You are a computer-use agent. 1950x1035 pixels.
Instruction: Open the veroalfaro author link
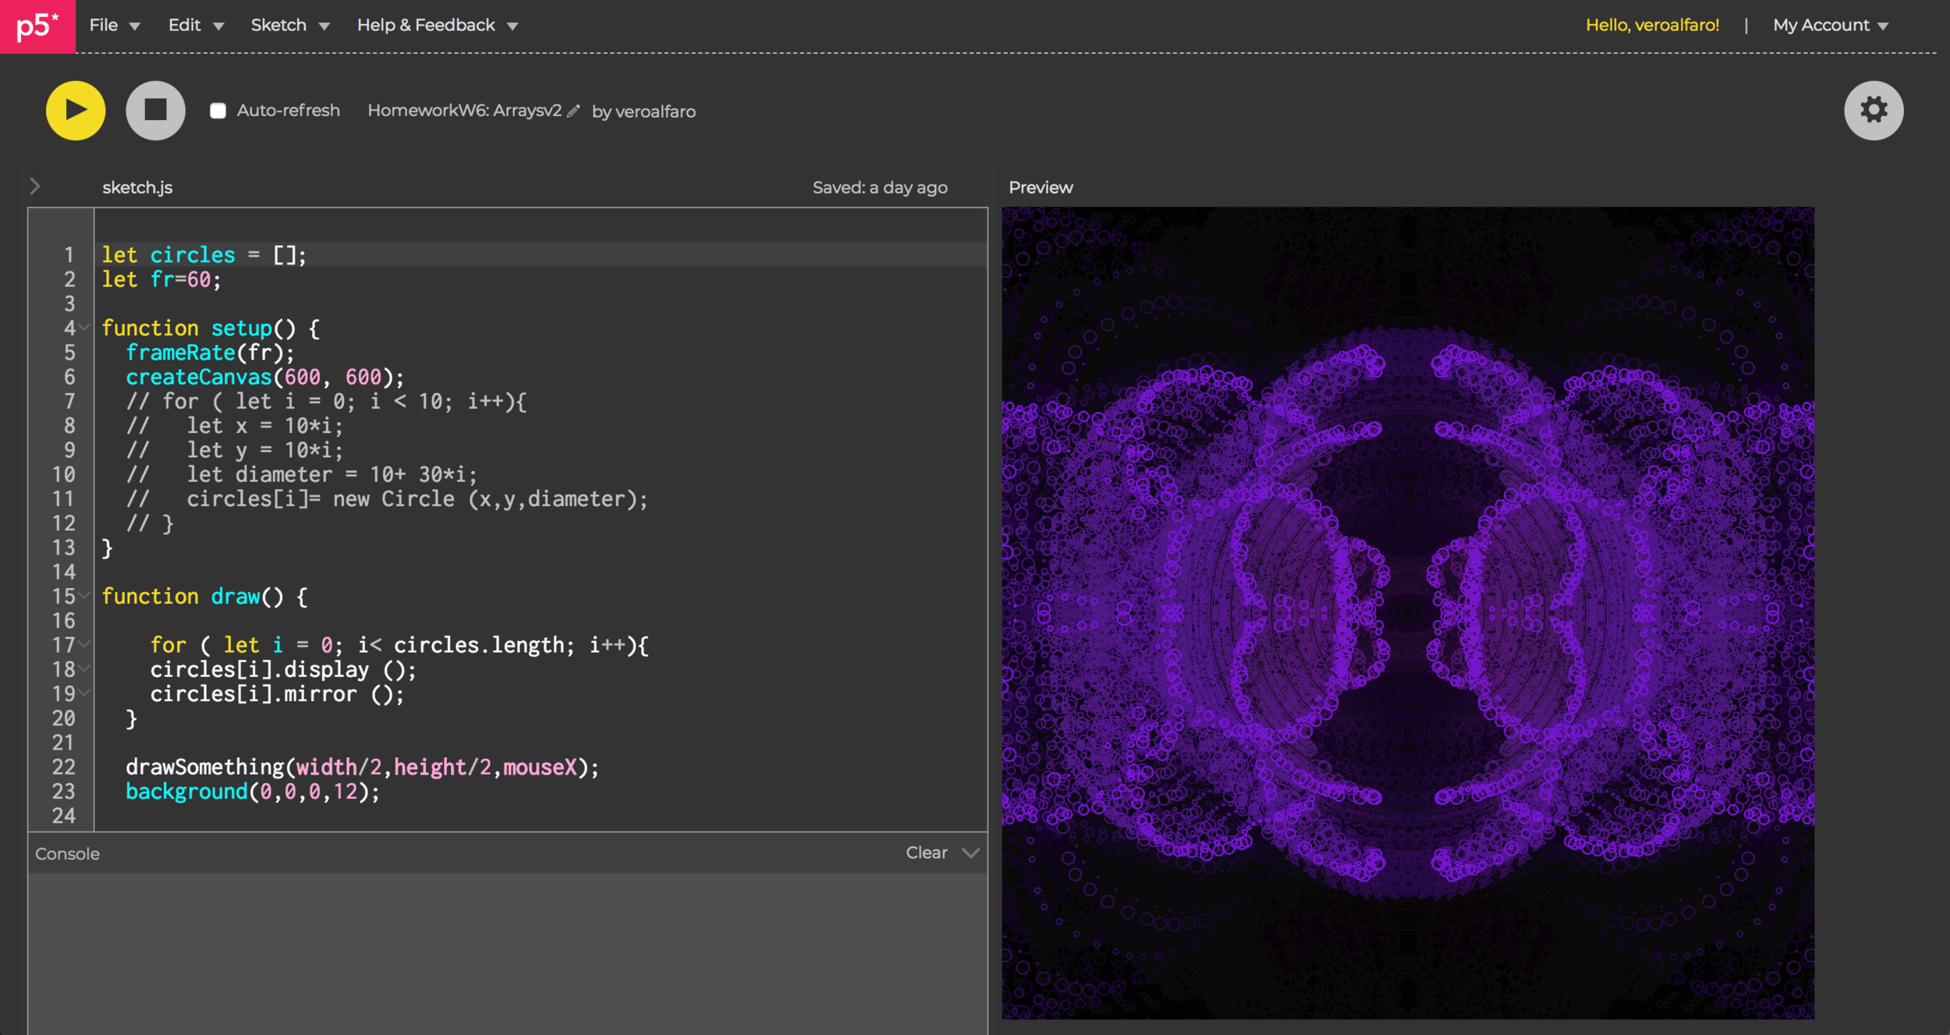point(654,112)
